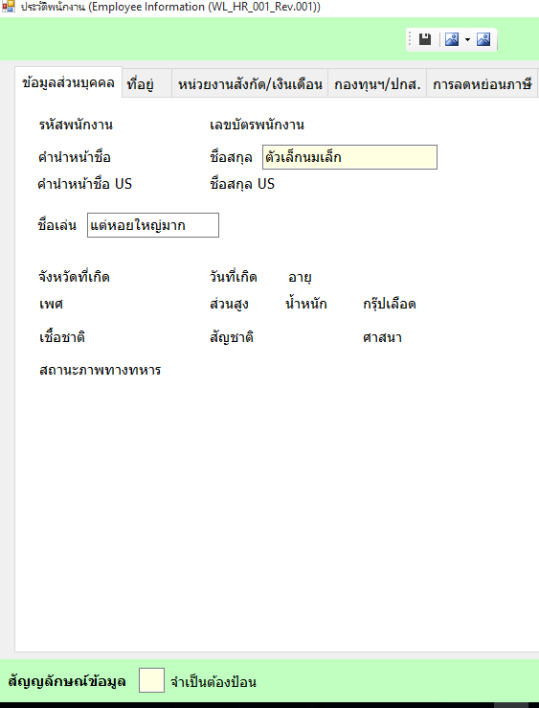Screen dimensions: 539x708
Task: Open the การลดหย่อนภาษี tab
Action: (x=482, y=84)
